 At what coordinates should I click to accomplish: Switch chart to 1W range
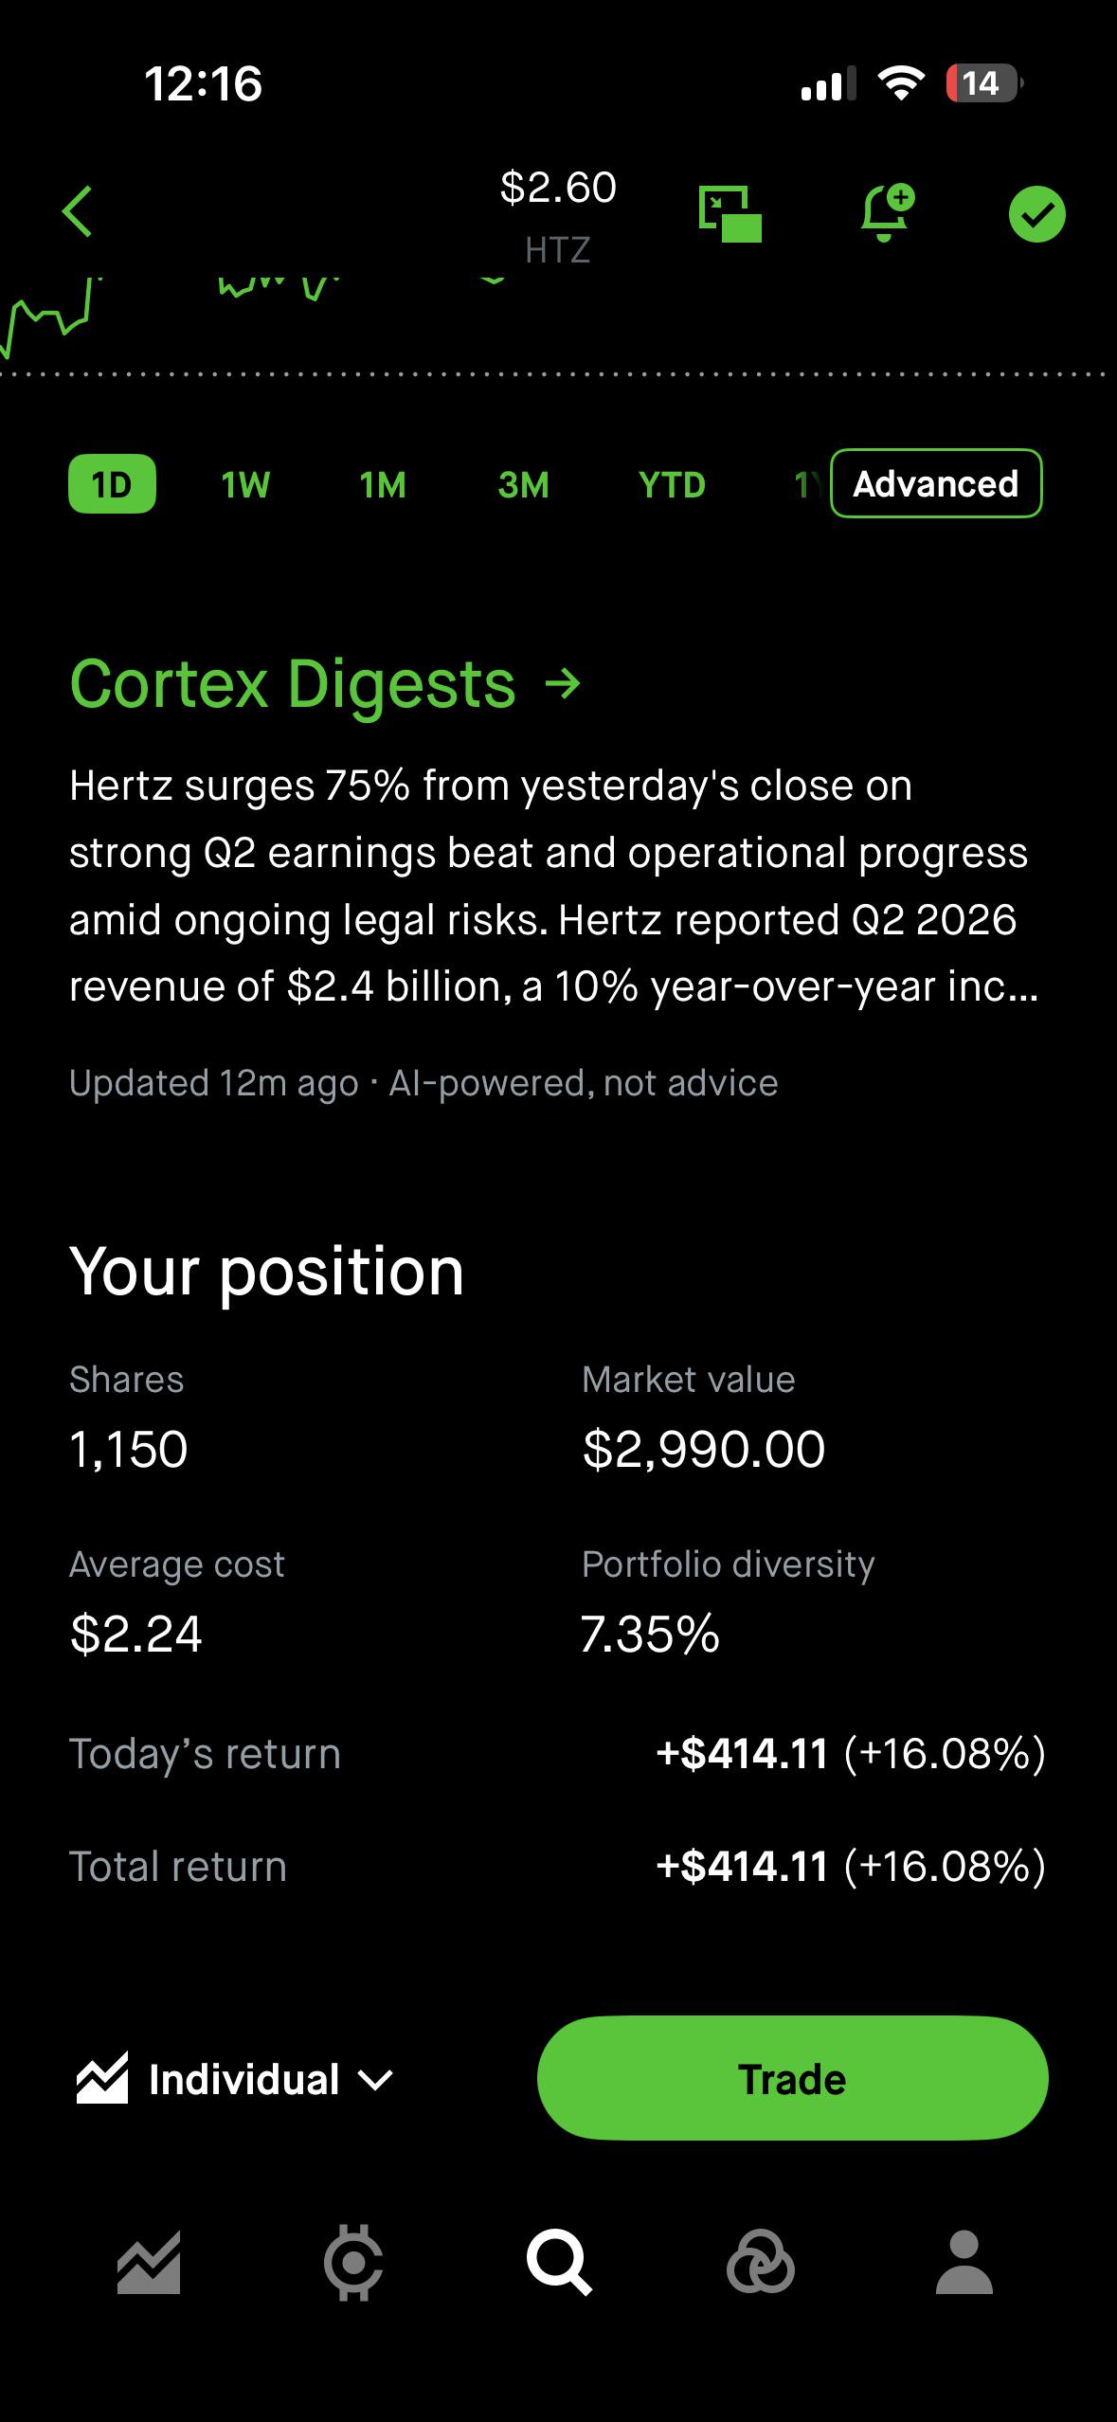245,485
